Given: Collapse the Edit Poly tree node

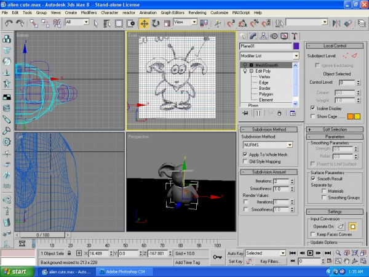Looking at the screenshot, I should pyautogui.click(x=252, y=71).
